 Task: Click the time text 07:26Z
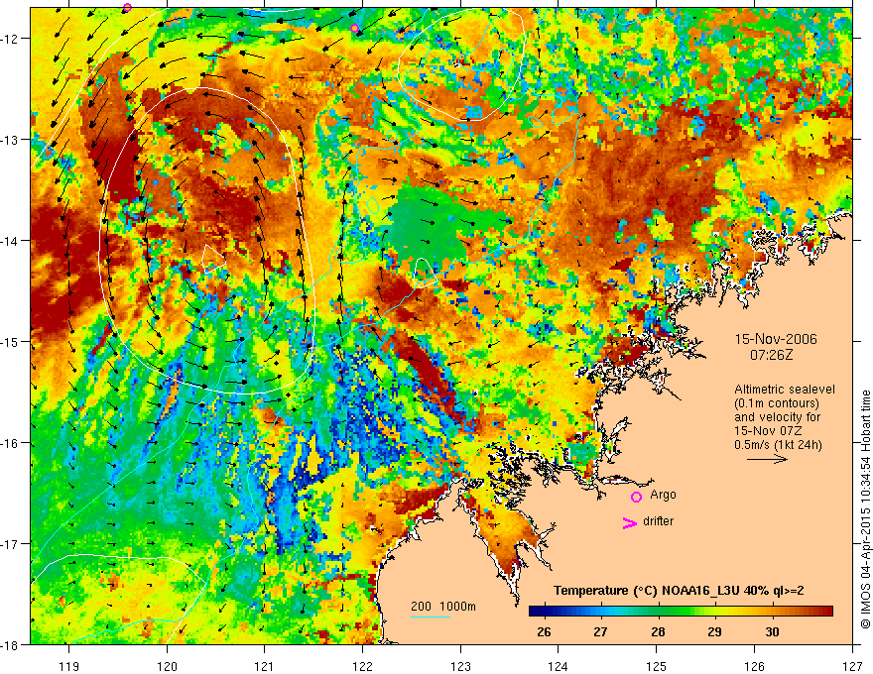pos(771,355)
